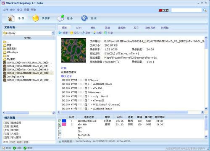Click the details pane scroll-down arrow
The image size is (210, 151).
tap(206, 109)
